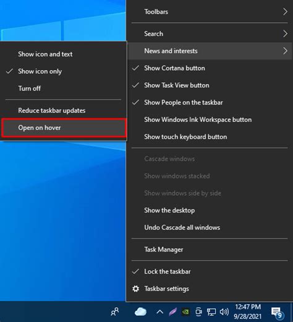Select Undo Cascade all windows
Screen dimensions: 293x322
coord(210,227)
